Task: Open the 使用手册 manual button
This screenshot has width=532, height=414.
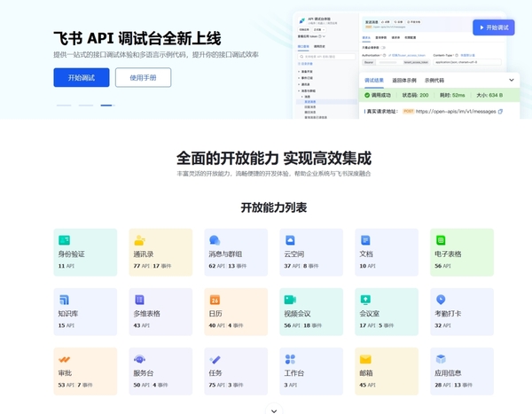Action: pyautogui.click(x=143, y=78)
